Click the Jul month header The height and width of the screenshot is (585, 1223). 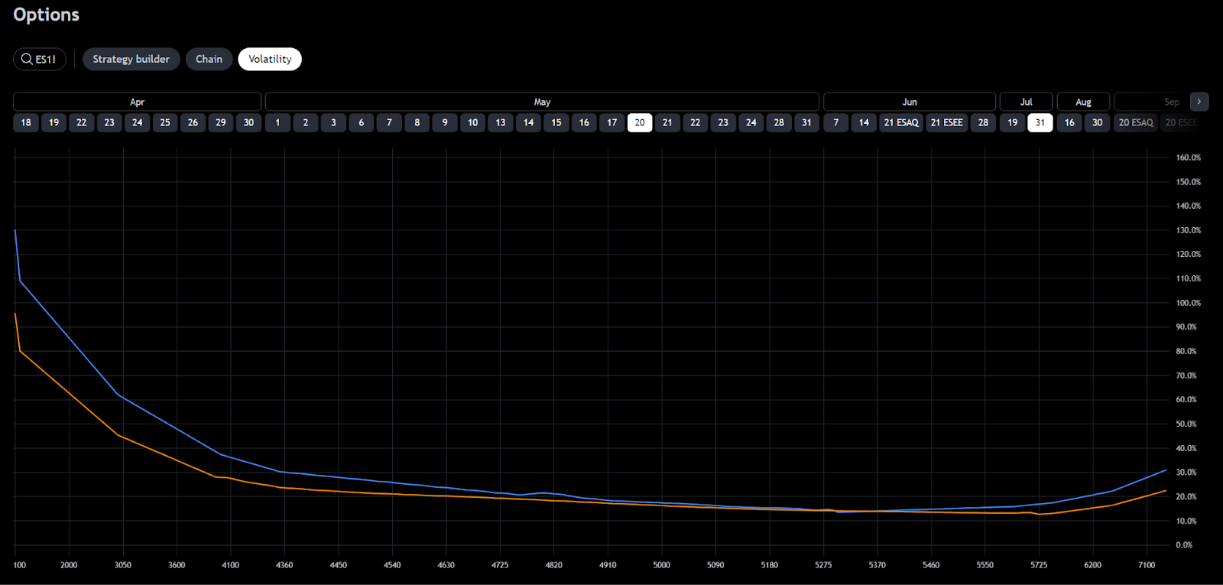pyautogui.click(x=1026, y=102)
